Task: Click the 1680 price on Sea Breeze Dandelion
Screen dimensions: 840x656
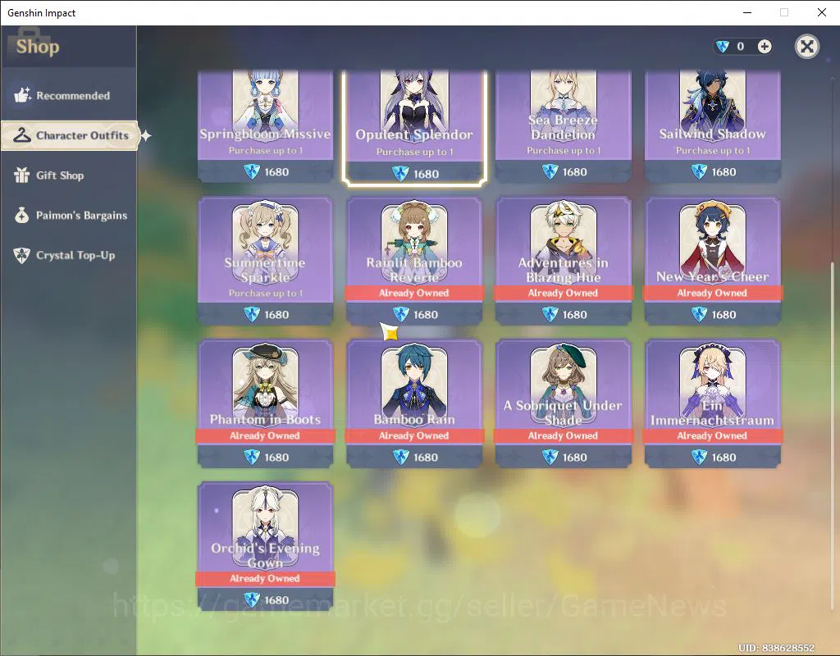Action: coord(575,172)
